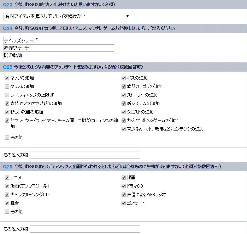This screenshot has height=234, width=247.
Task: Toggle the 武器カテゴリの追加 checkbox
Action: [x=124, y=87]
